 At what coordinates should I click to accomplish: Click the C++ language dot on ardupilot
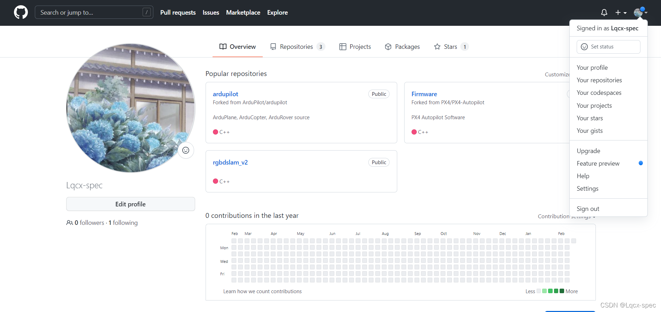(215, 132)
